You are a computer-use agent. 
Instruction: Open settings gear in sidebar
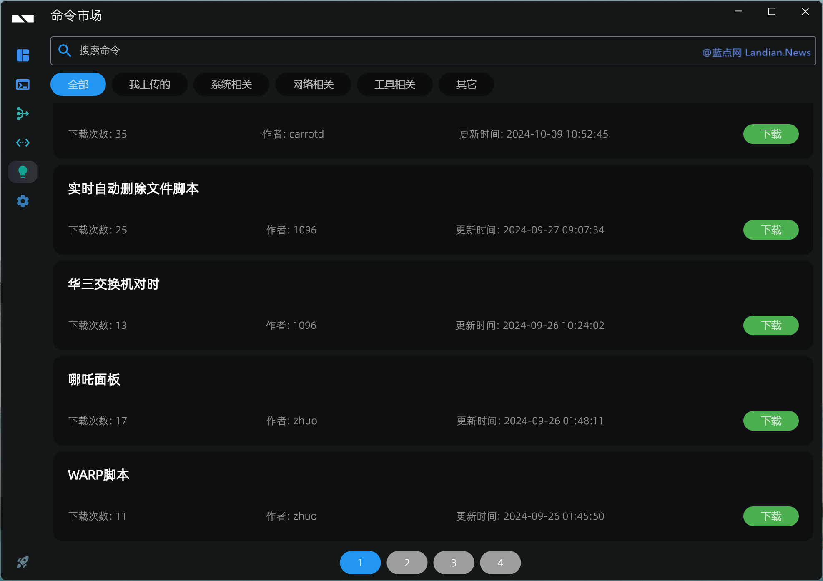23,201
